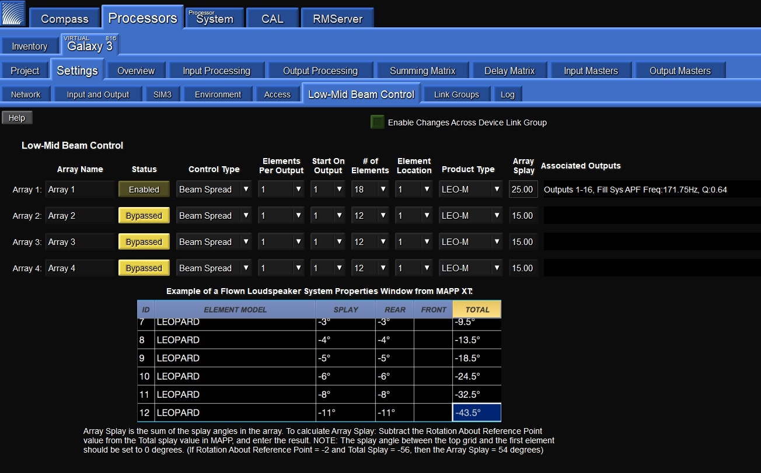The height and width of the screenshot is (473, 761).
Task: Click the Help button
Action: (17, 118)
